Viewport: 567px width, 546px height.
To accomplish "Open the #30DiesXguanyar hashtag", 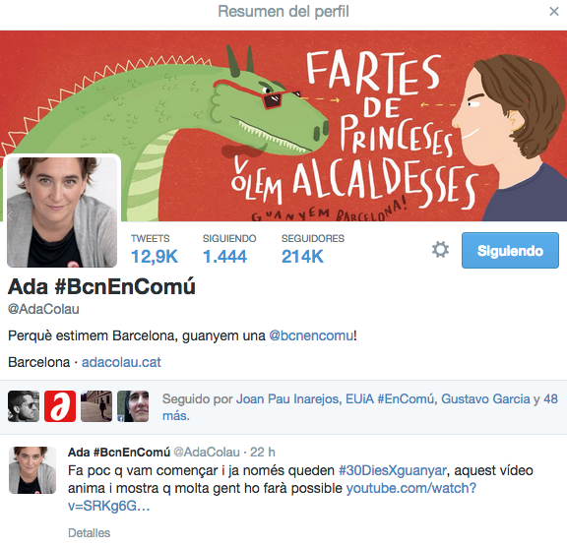I will pos(393,470).
